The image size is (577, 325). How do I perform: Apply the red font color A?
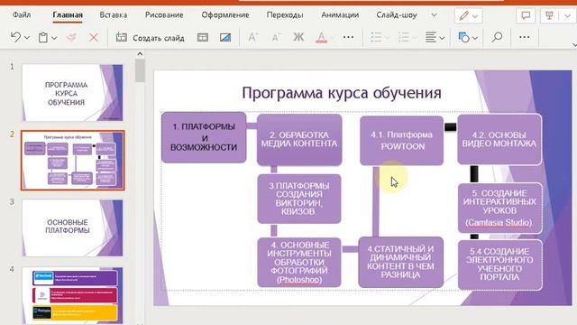[x=321, y=37]
